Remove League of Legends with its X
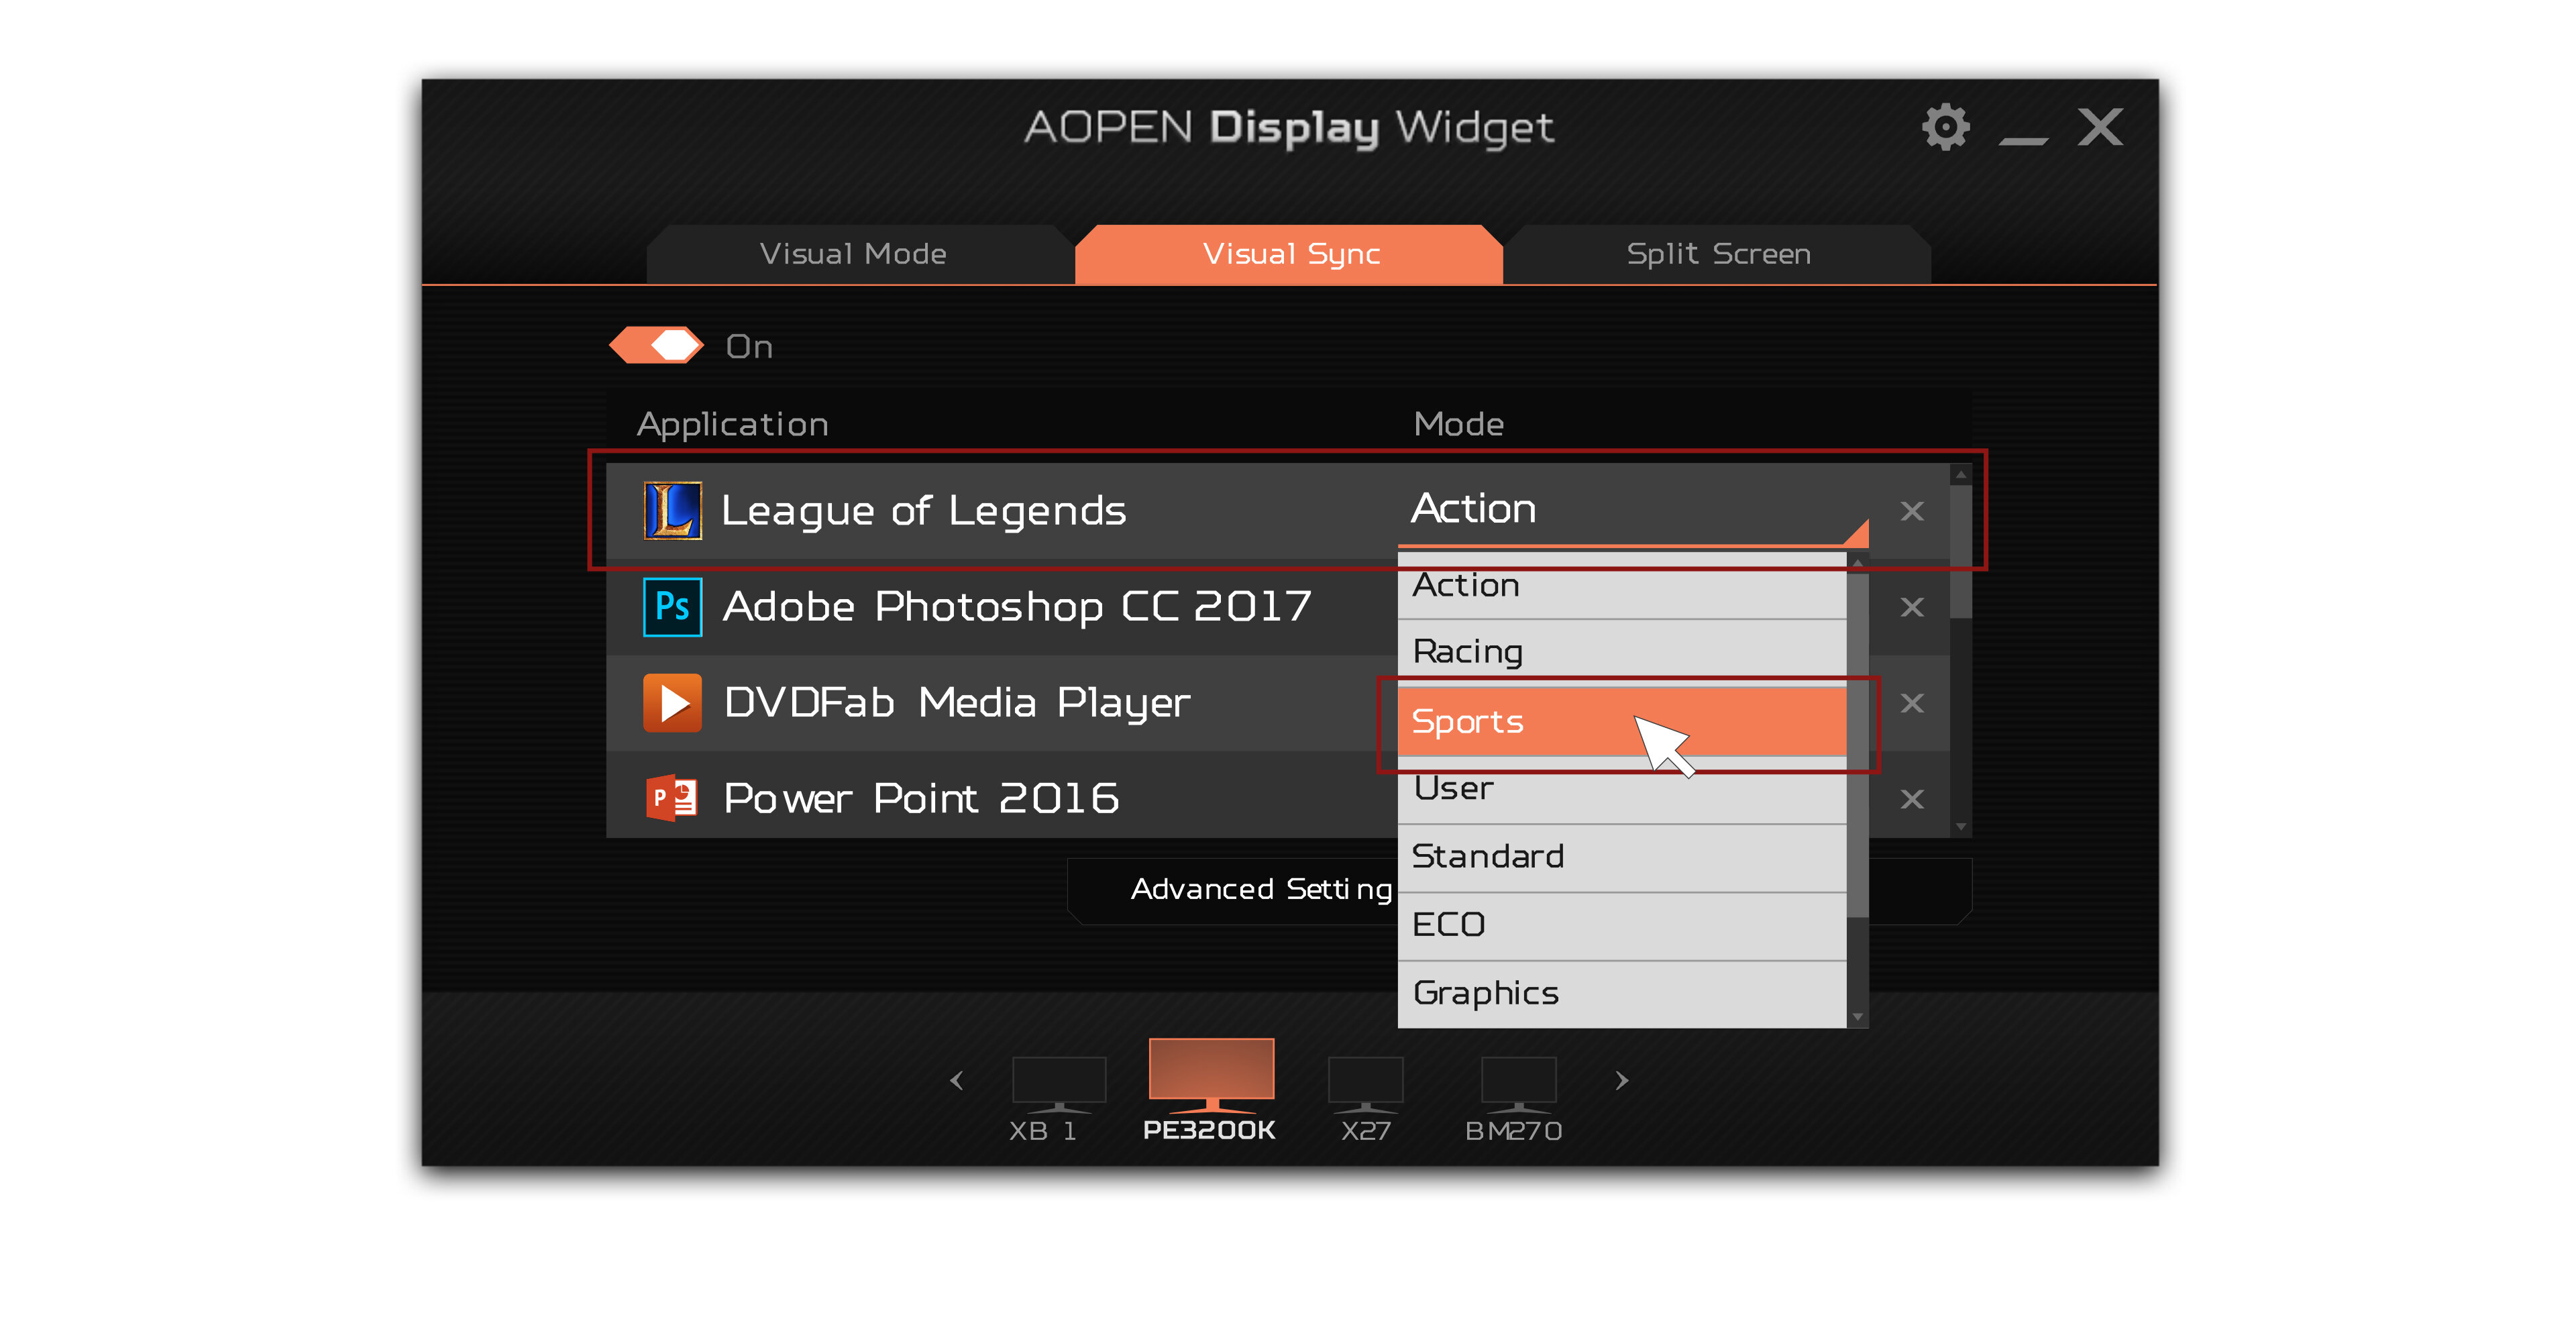Screen dimensions: 2576x1317 pos(1912,511)
